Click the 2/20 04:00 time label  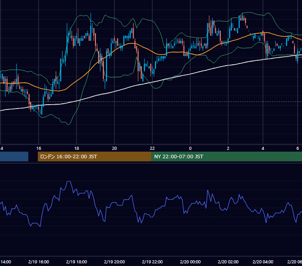tap(263, 262)
